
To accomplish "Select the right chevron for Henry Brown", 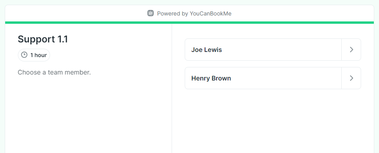I will point(352,78).
